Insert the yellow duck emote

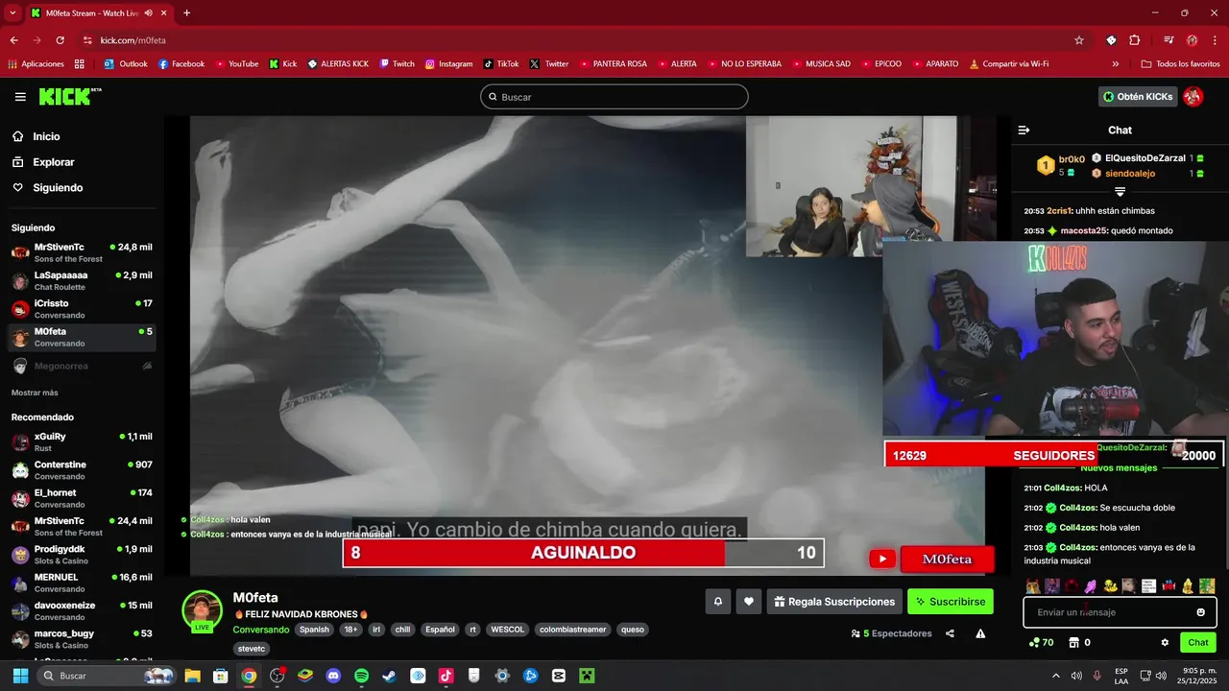point(1110,585)
